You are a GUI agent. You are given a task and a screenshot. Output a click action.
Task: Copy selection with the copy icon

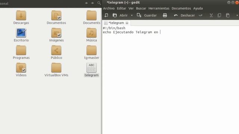click(219, 15)
